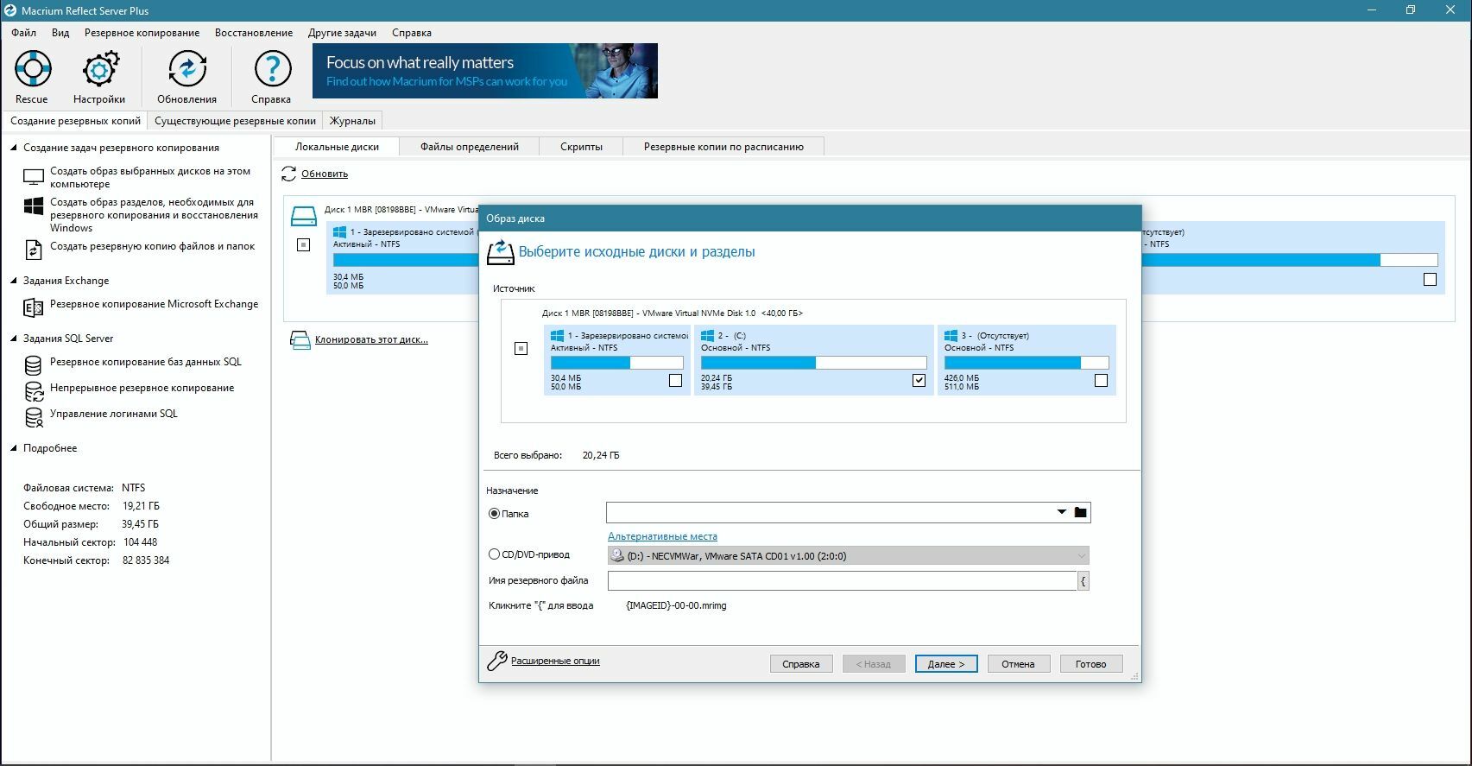Click the monitor icon for imaging selected disks
Screen dimensions: 1472x766
pyautogui.click(x=33, y=177)
